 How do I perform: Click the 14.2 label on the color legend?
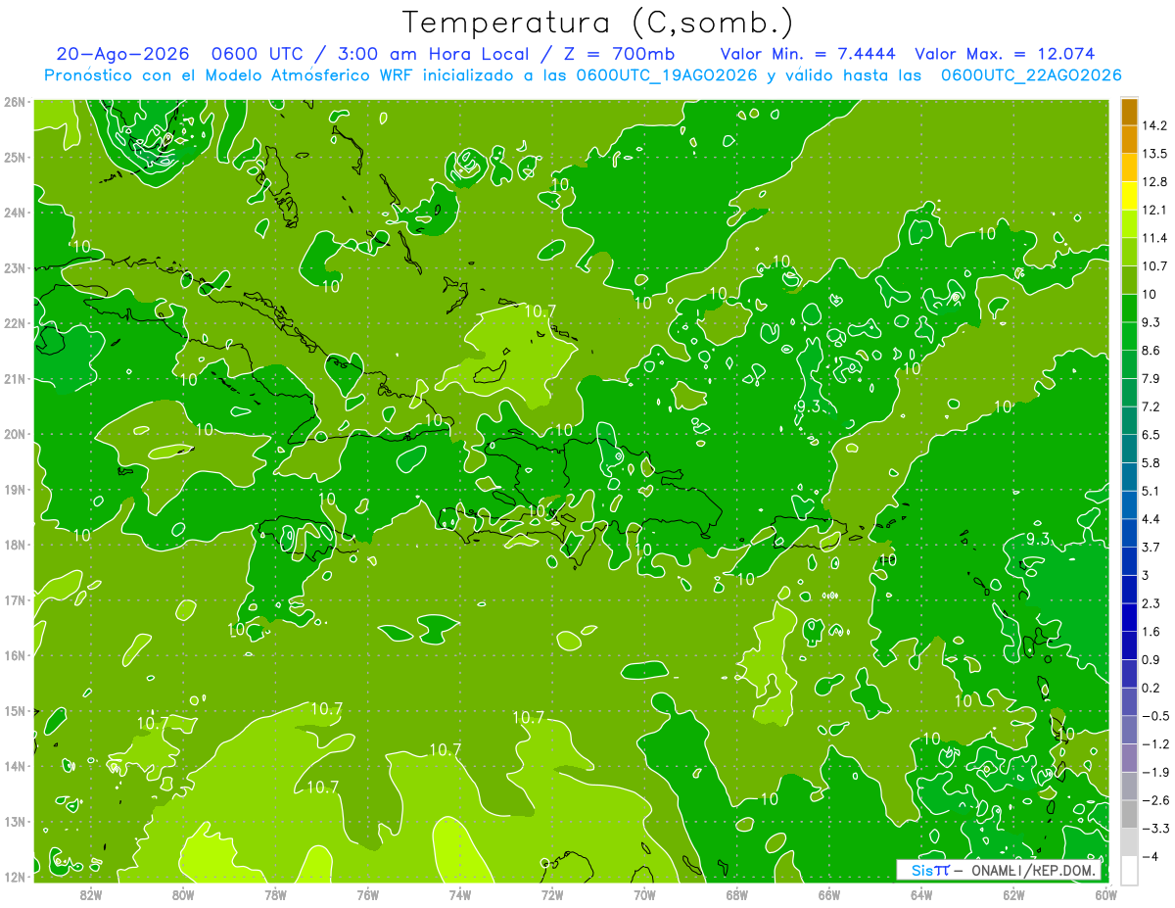tap(1155, 125)
